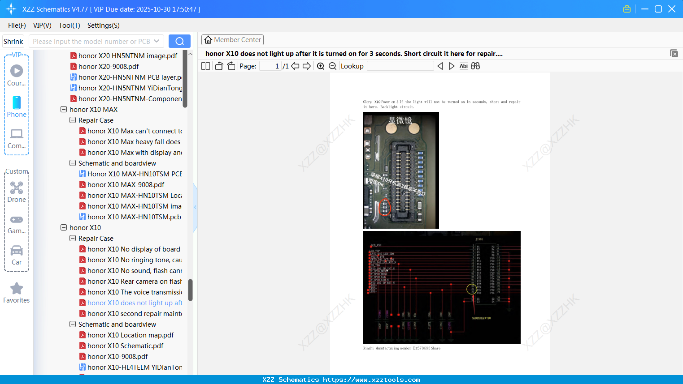Collapse Repair Case under honor X10 MAX
683x384 pixels.
pos(73,120)
